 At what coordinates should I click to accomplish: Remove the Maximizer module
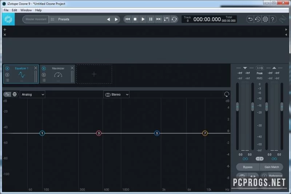[72, 68]
